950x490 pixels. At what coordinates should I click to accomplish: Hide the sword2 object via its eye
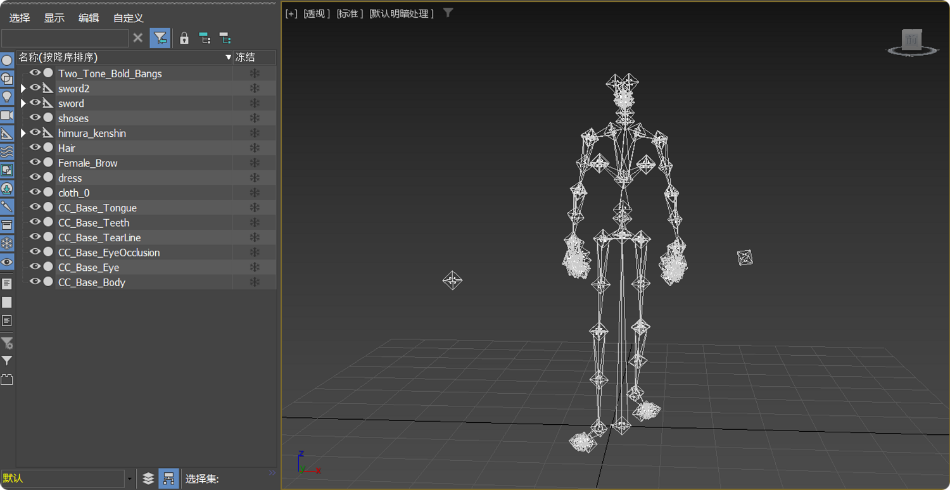pyautogui.click(x=35, y=88)
